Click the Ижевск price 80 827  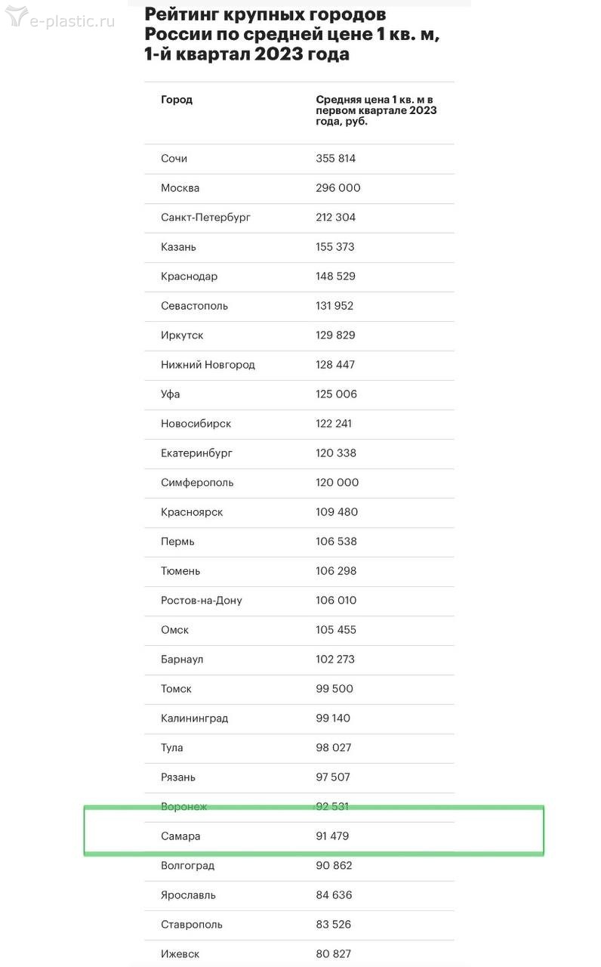pos(334,954)
